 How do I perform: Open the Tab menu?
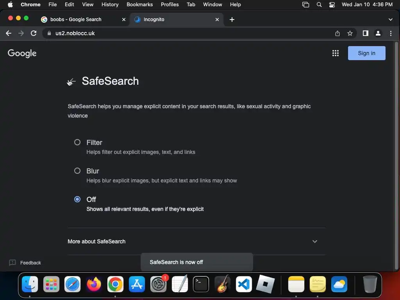(191, 5)
